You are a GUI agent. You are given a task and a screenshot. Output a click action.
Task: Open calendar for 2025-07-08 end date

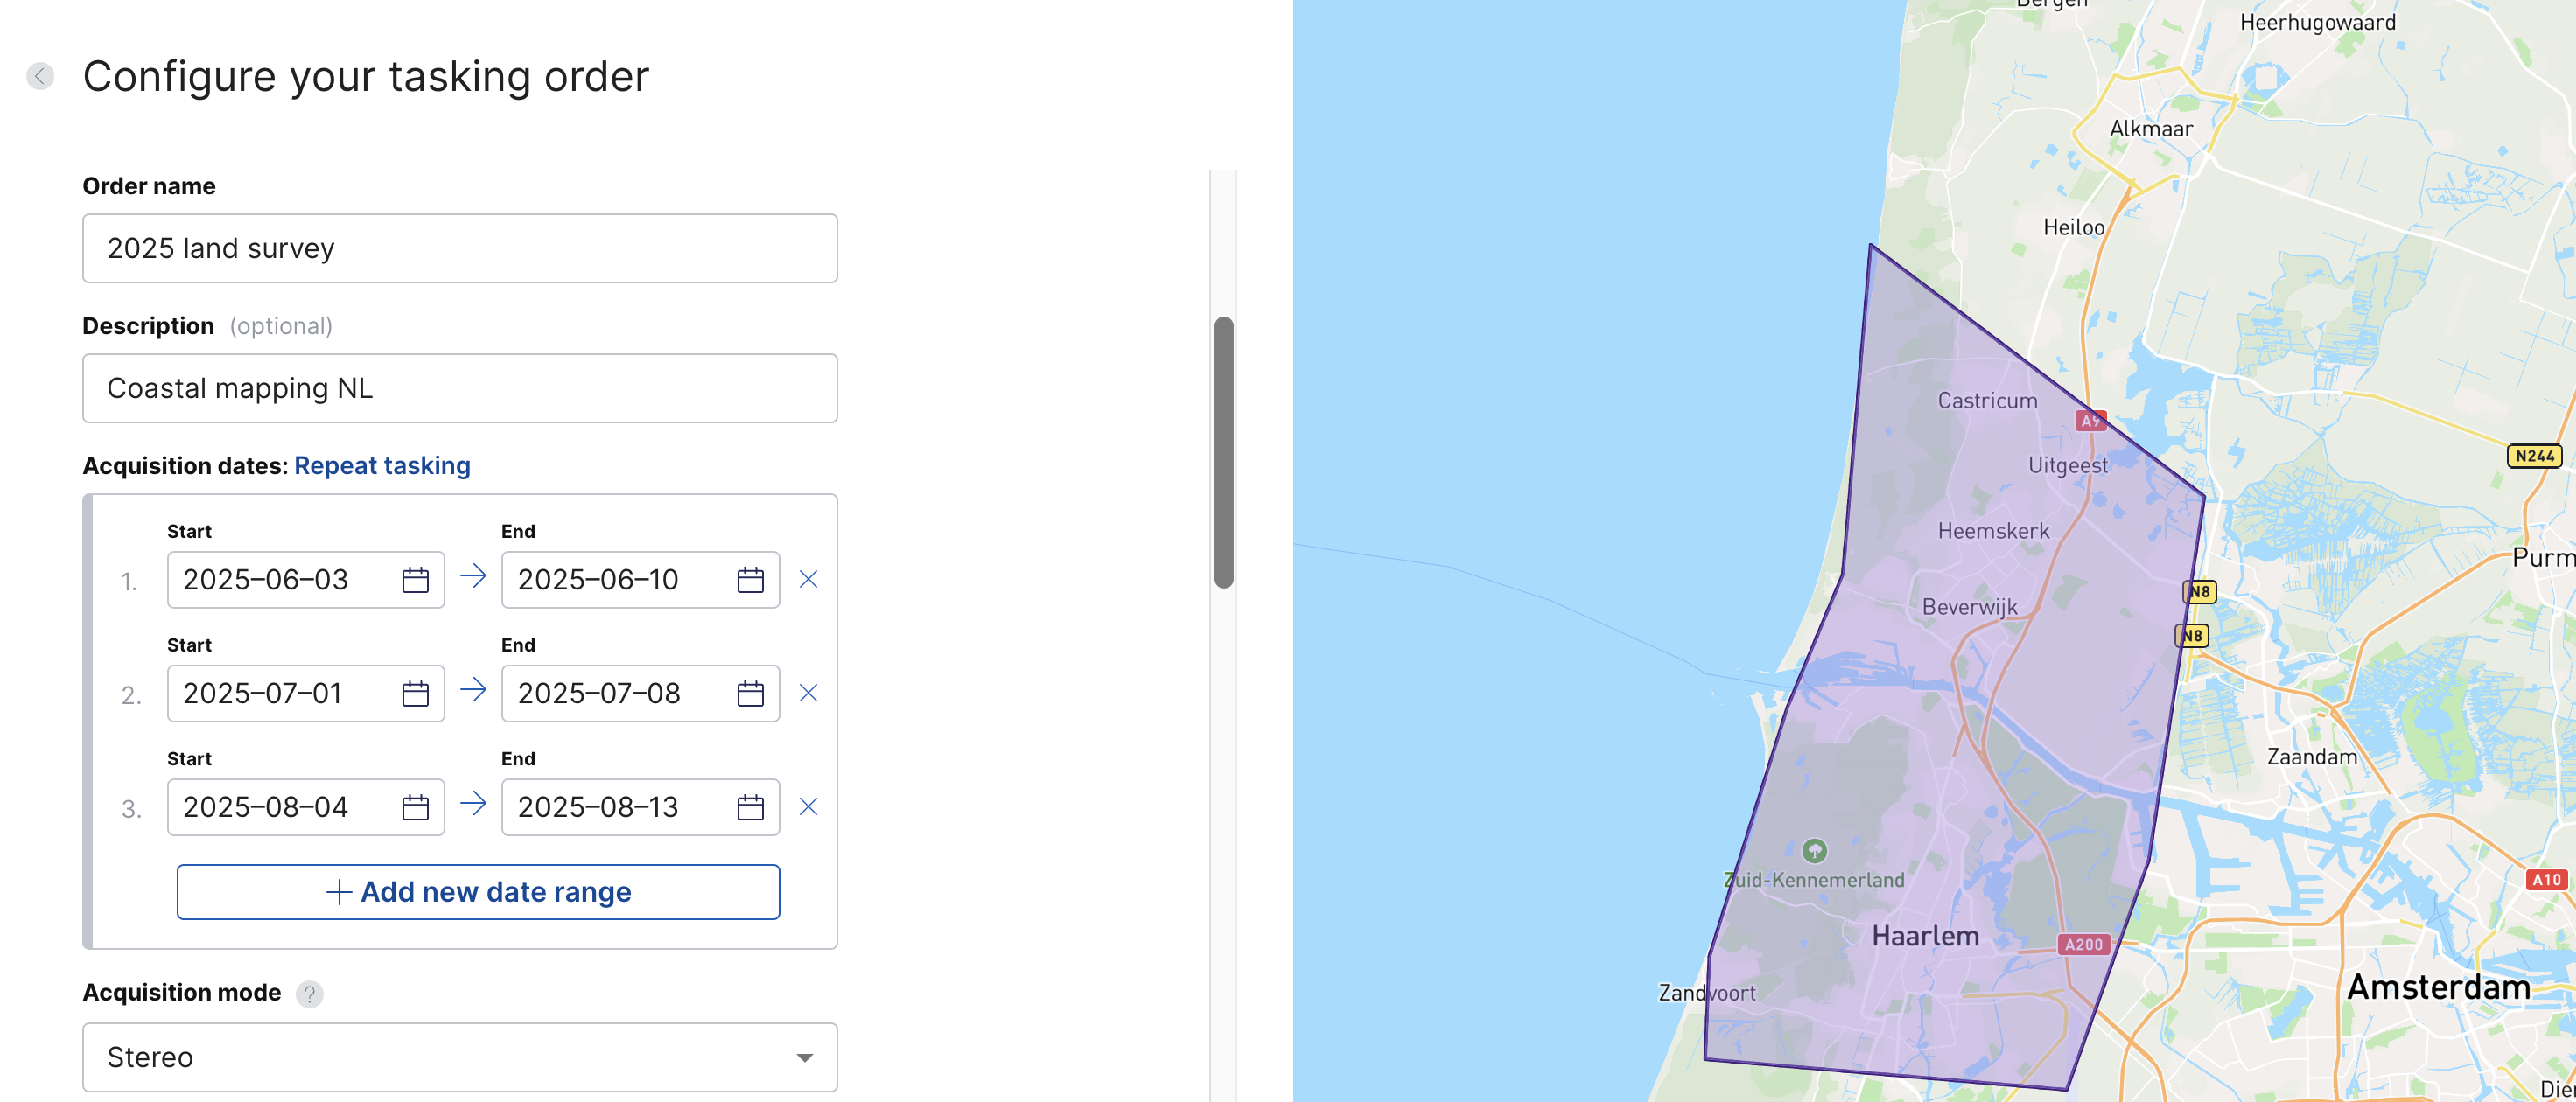click(x=750, y=694)
